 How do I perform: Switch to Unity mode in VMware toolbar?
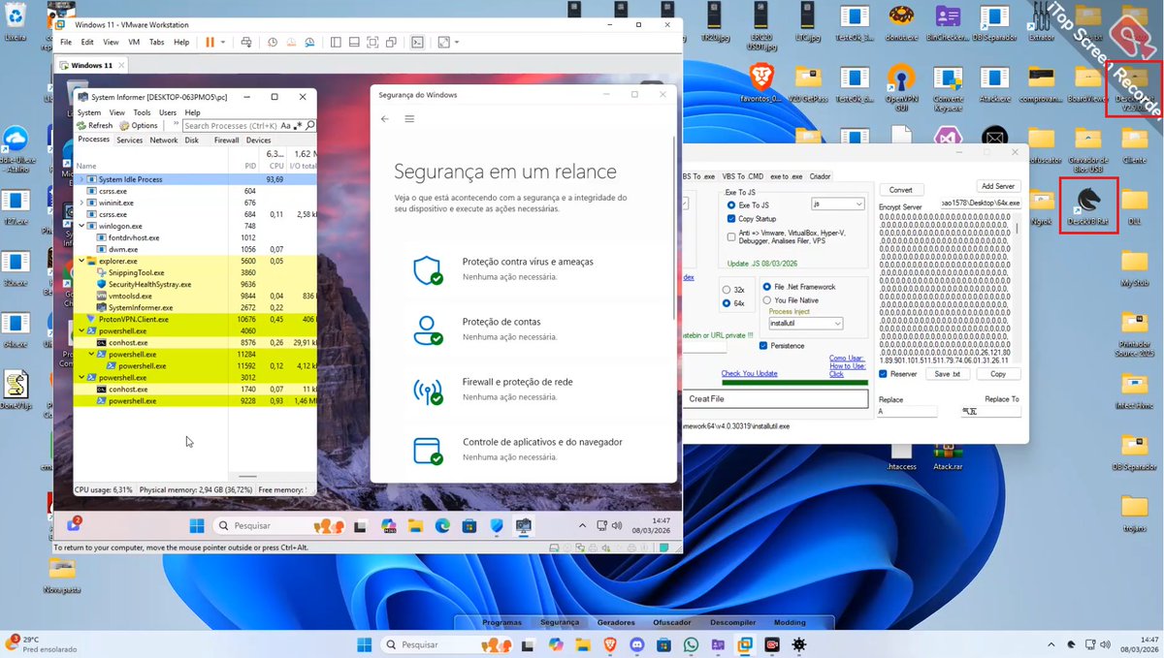point(390,43)
